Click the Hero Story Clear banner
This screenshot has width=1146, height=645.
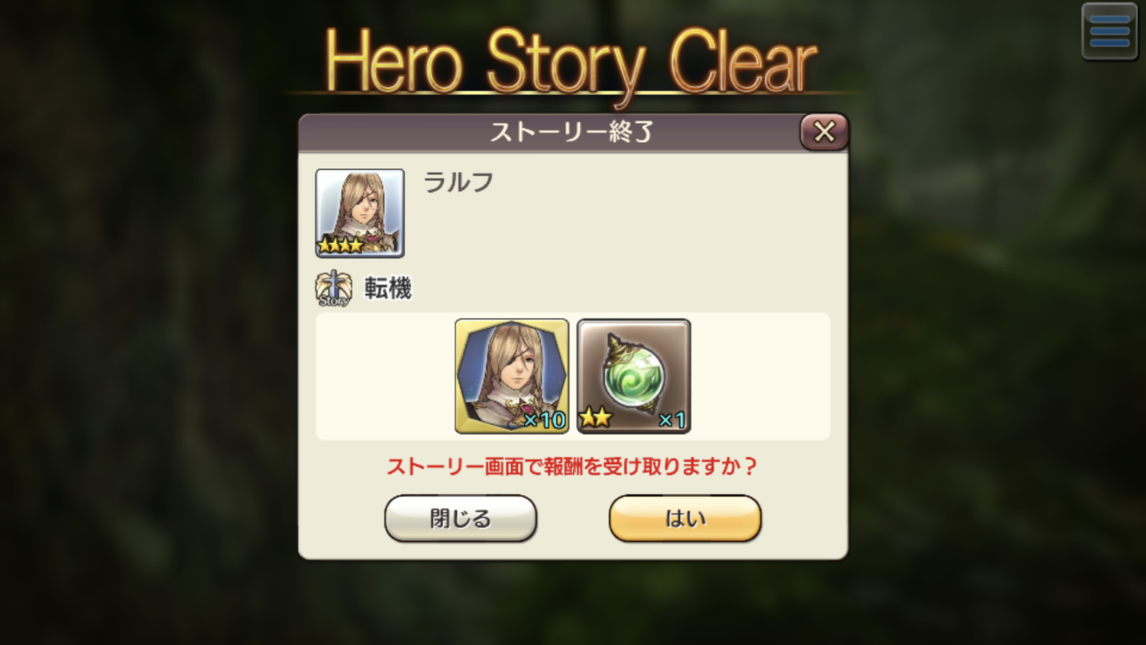[571, 63]
